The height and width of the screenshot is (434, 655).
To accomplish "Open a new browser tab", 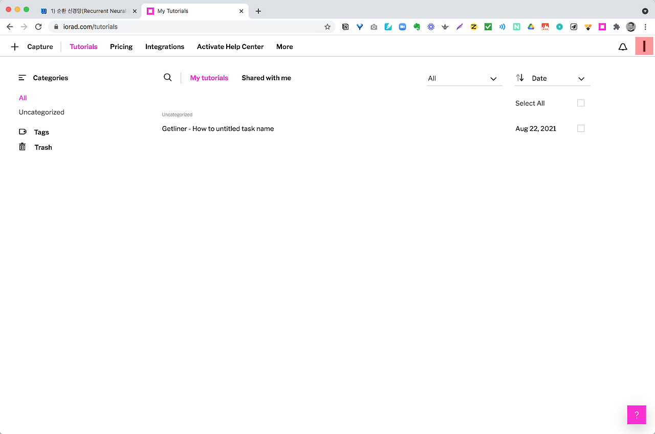I will tap(258, 11).
